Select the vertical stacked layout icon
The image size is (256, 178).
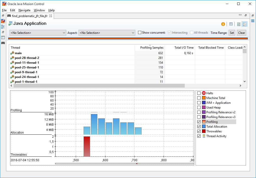(x=244, y=24)
